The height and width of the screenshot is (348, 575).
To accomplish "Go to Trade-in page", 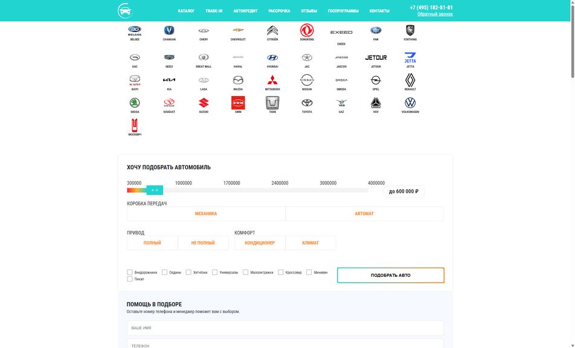I will coord(214,11).
